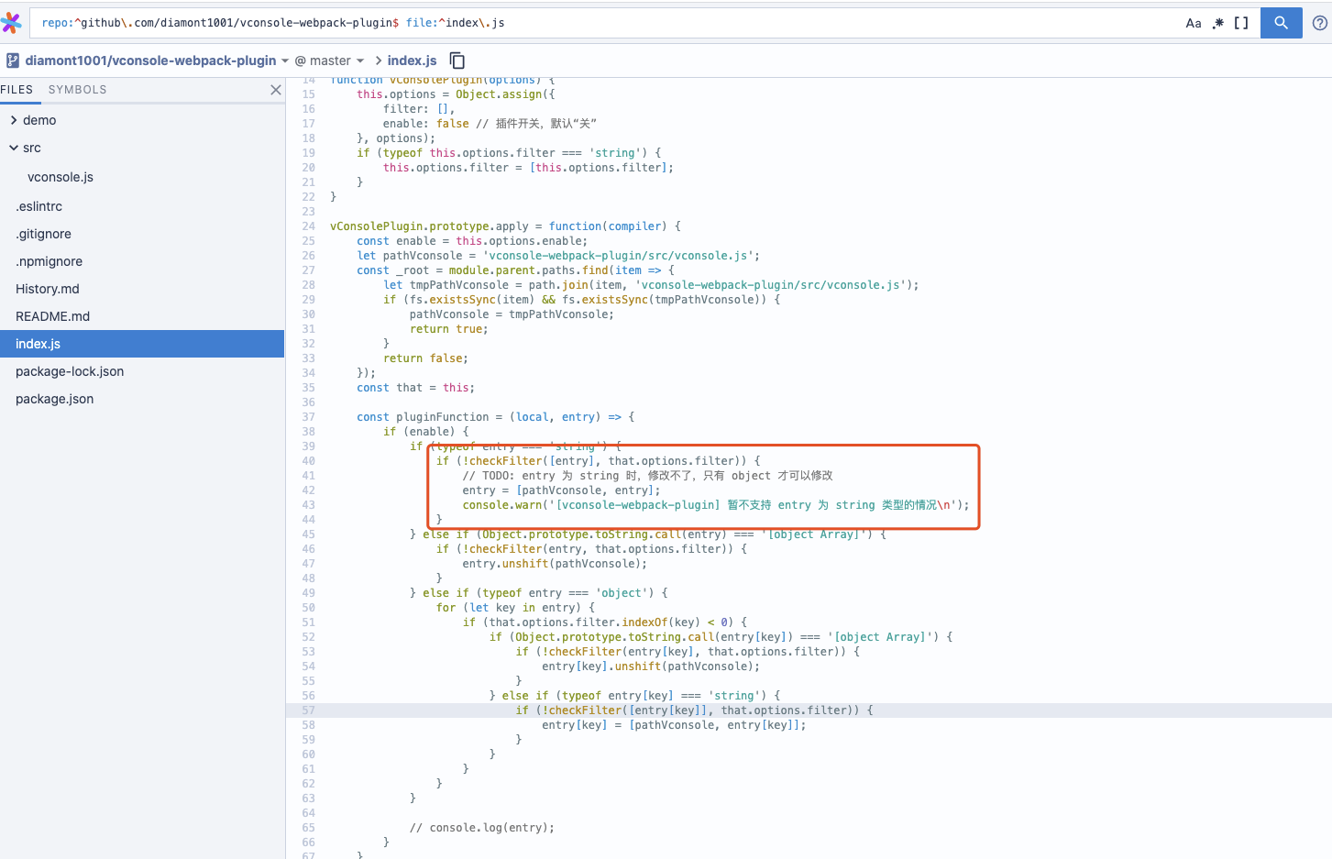Copy file path with clipboard icon
This screenshot has width=1332, height=859.
click(x=457, y=61)
